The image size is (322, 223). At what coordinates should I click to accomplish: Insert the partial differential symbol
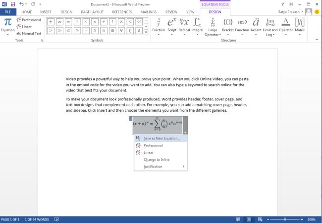[139, 31]
